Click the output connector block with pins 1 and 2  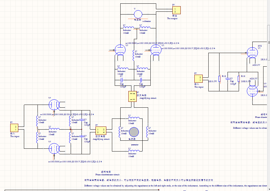coord(176,10)
